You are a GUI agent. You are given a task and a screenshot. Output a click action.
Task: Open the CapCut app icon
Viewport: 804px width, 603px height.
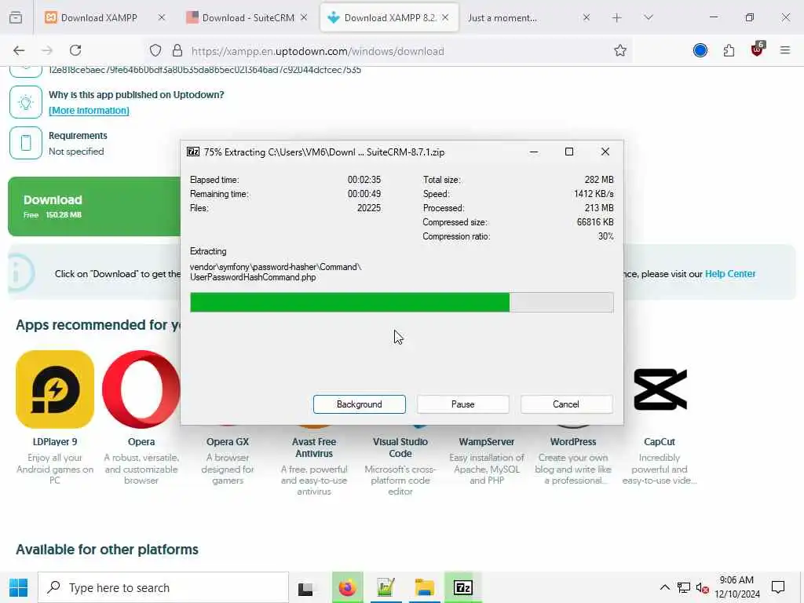pyautogui.click(x=660, y=389)
